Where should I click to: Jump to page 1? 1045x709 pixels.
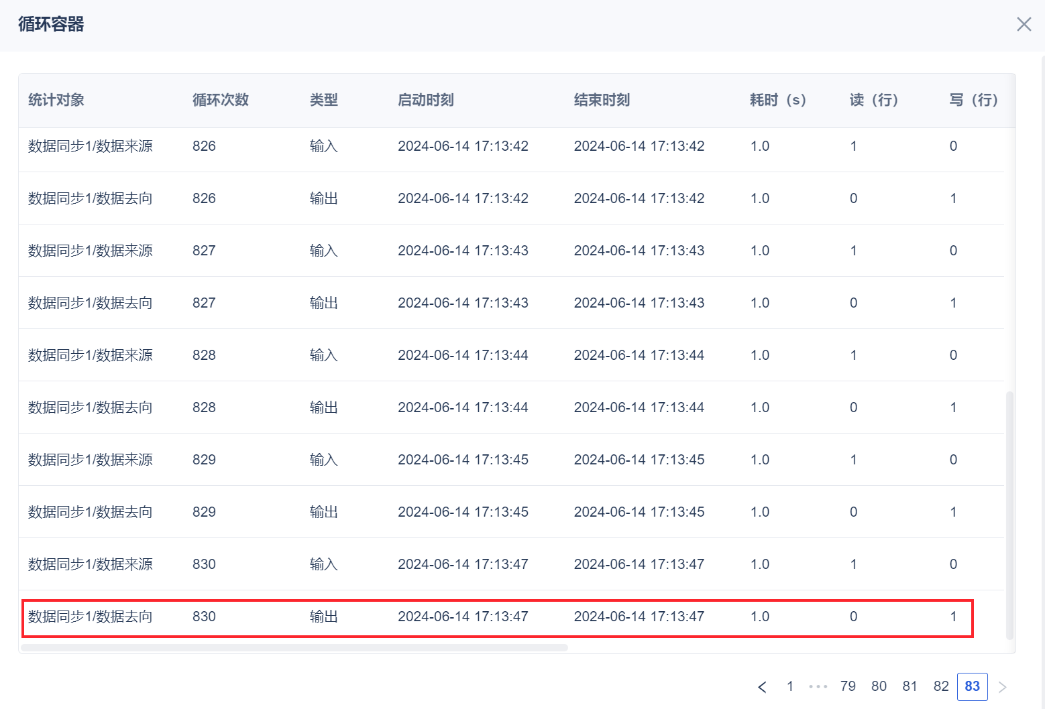[x=790, y=686]
